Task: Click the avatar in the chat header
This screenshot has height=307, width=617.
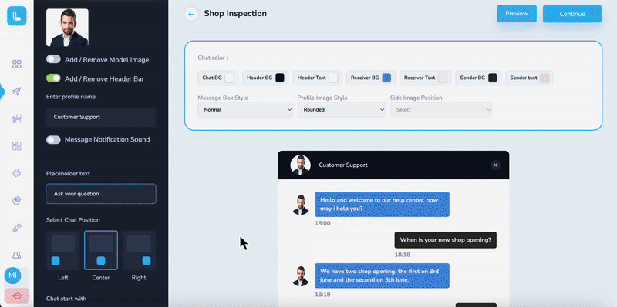Action: tap(301, 165)
